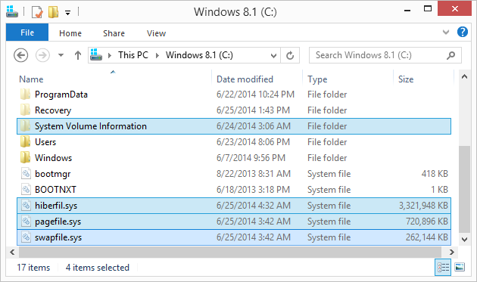
Task: Click bootmgr size 418 KB
Action: [435, 174]
